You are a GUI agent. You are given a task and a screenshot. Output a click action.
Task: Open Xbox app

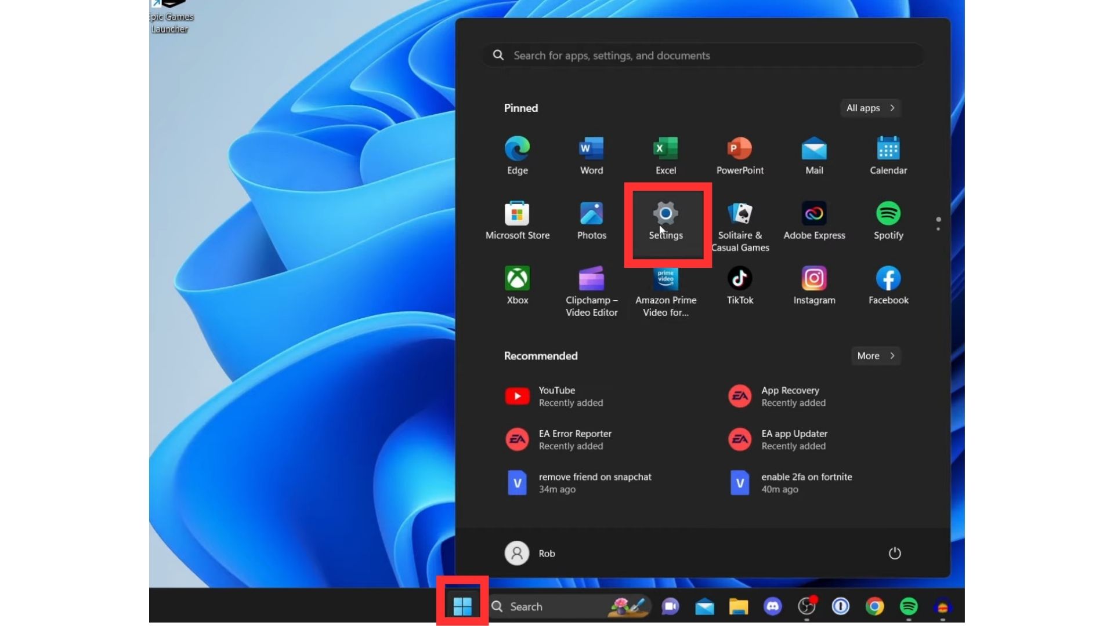[517, 283]
